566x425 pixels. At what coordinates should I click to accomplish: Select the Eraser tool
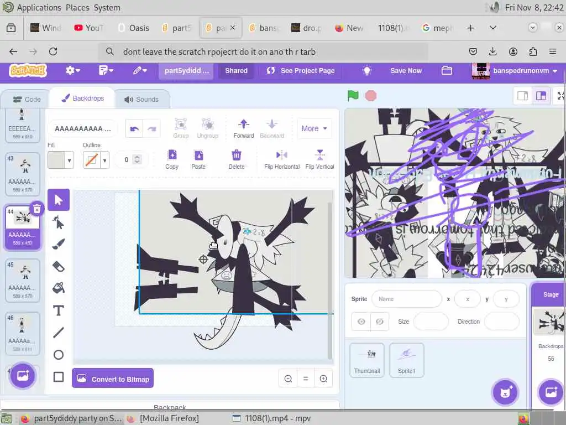tap(59, 267)
